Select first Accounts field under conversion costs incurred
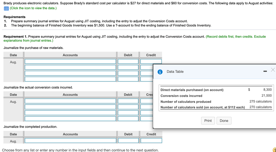The height and width of the screenshot is (152, 276). coord(70,101)
